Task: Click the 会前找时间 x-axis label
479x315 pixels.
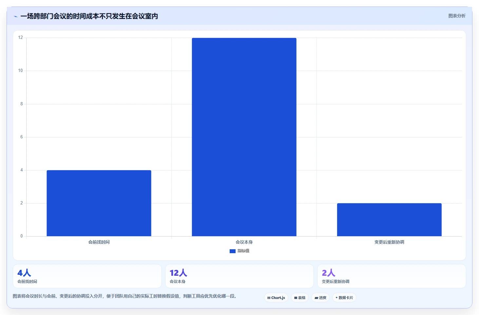Action: tap(99, 242)
